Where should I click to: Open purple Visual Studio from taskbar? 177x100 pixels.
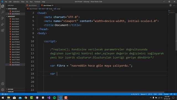(x=49, y=98)
